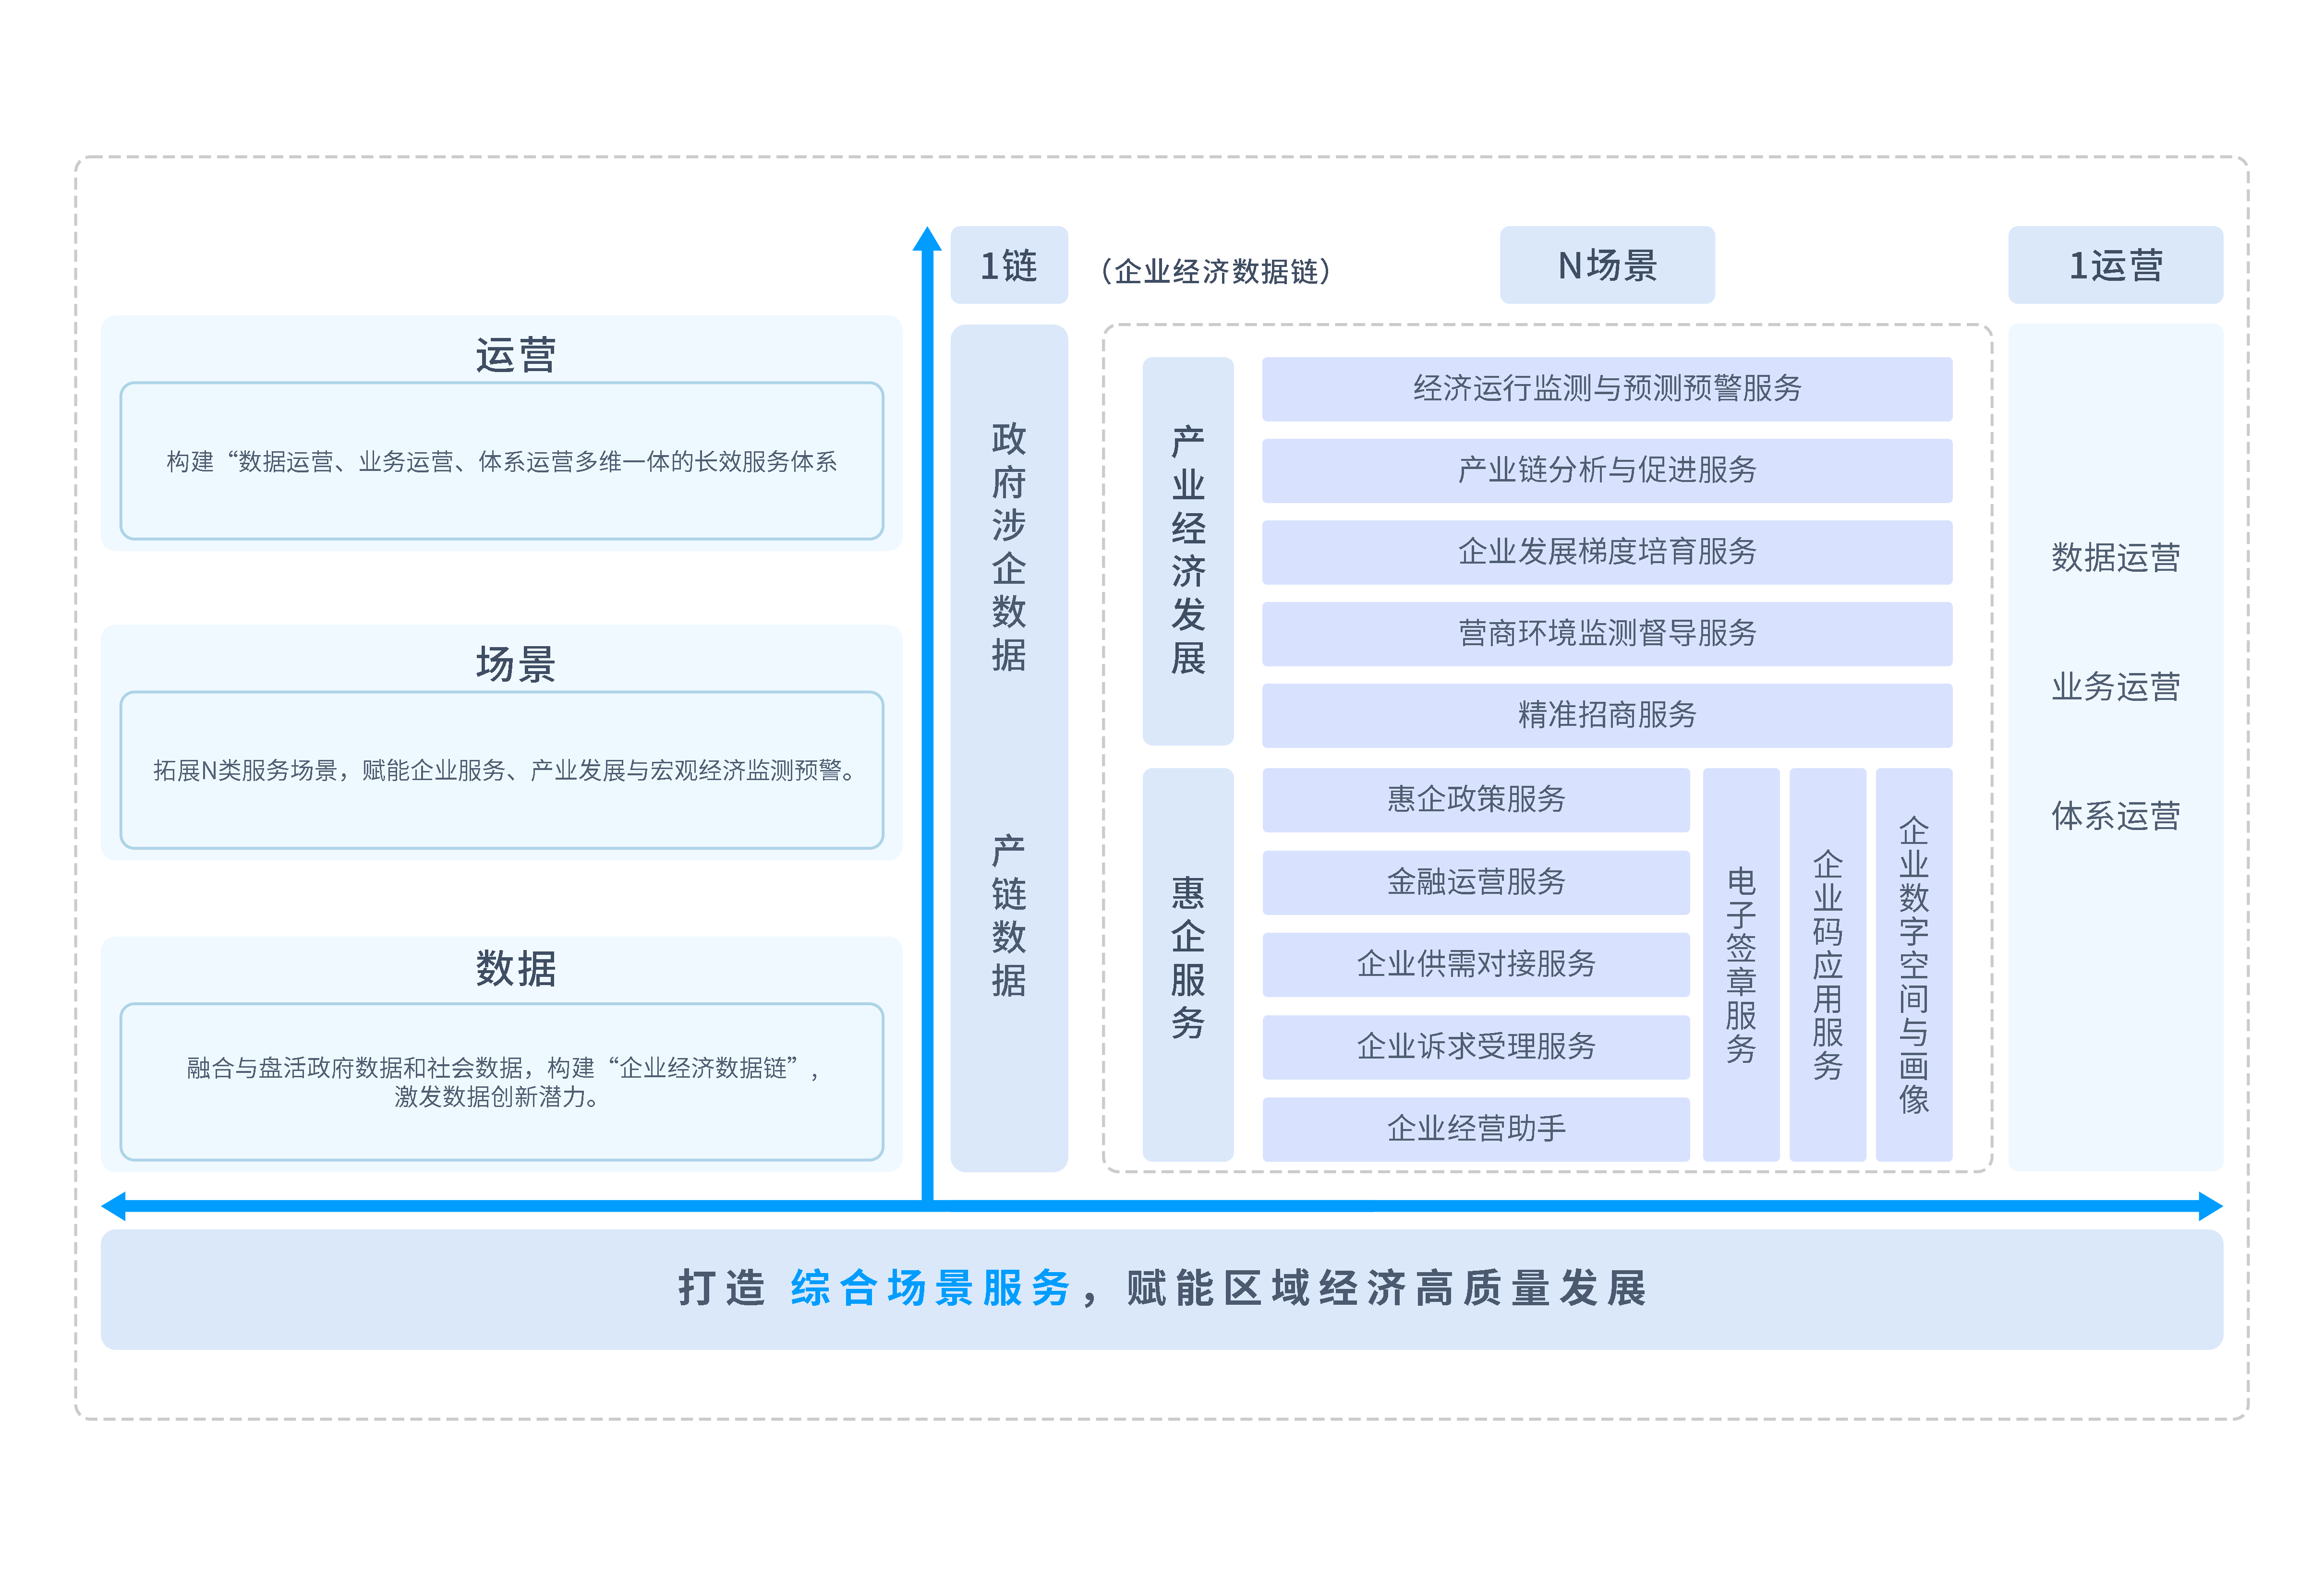2324x1576 pixels.
Task: Select 产业链分析与促进服务 item
Action: (1607, 470)
